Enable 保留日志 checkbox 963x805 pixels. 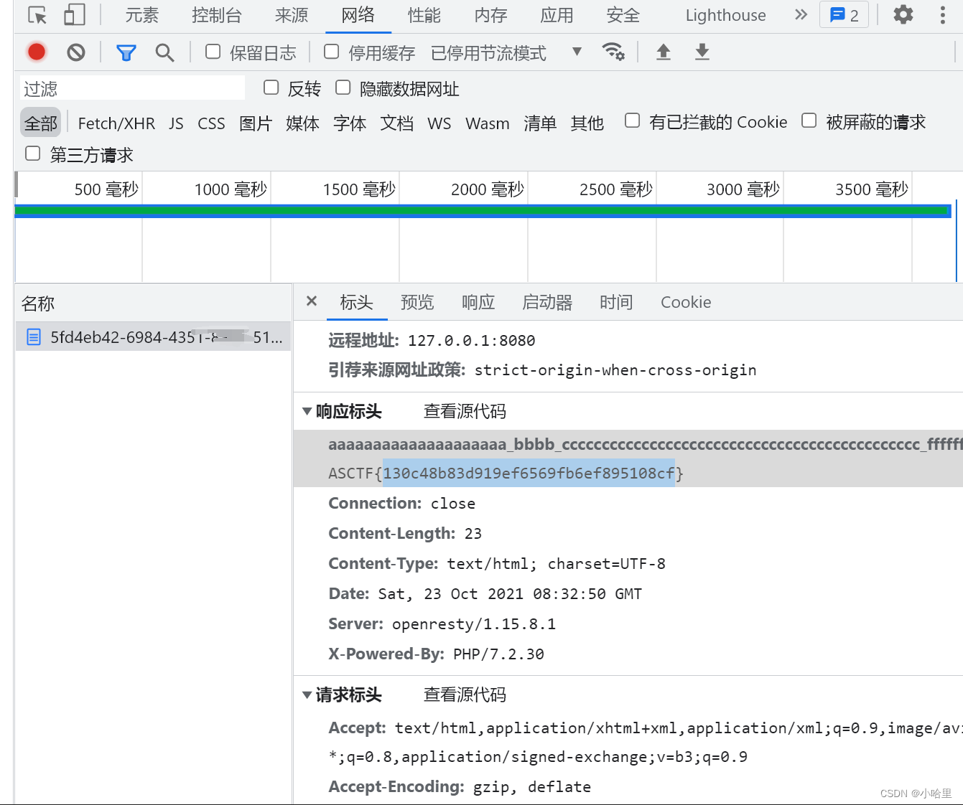(x=213, y=52)
